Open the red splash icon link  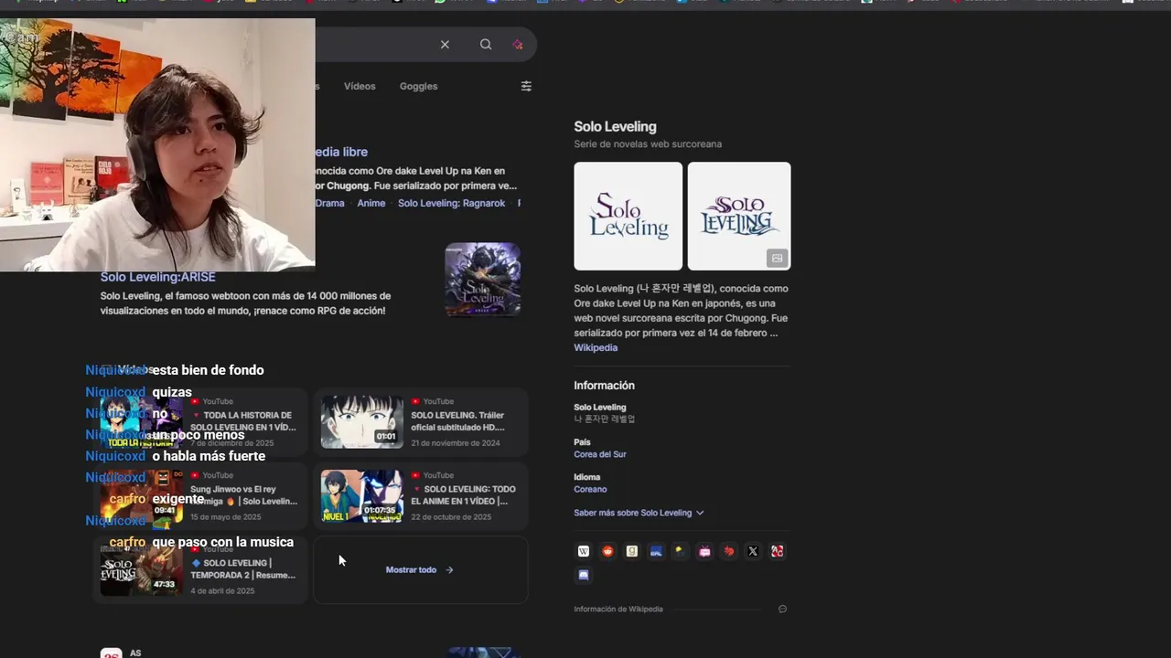pos(728,551)
